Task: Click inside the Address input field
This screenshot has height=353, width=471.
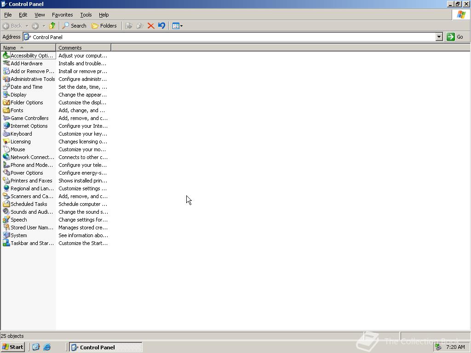Action: pyautogui.click(x=230, y=37)
